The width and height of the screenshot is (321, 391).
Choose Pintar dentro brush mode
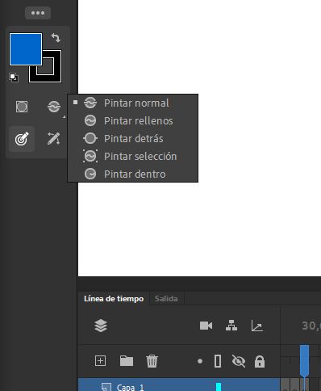(x=132, y=174)
